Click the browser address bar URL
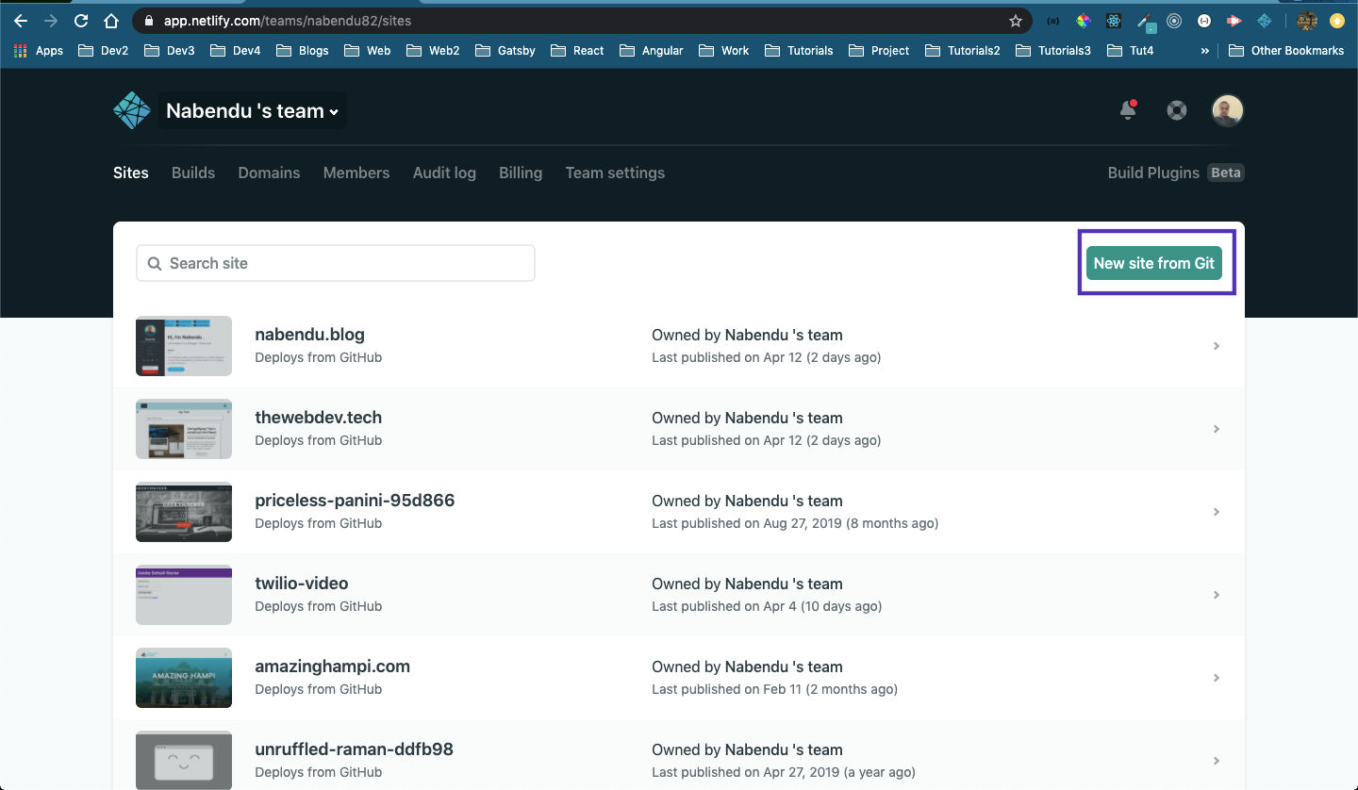Viewport: 1358px width, 790px height. pyautogui.click(x=288, y=20)
